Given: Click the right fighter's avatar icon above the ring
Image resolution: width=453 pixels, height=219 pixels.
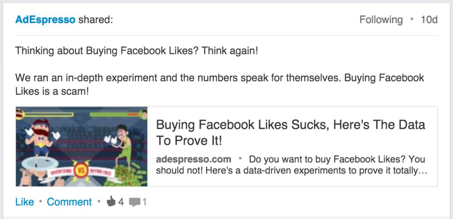Looking at the screenshot, I should tap(143, 114).
